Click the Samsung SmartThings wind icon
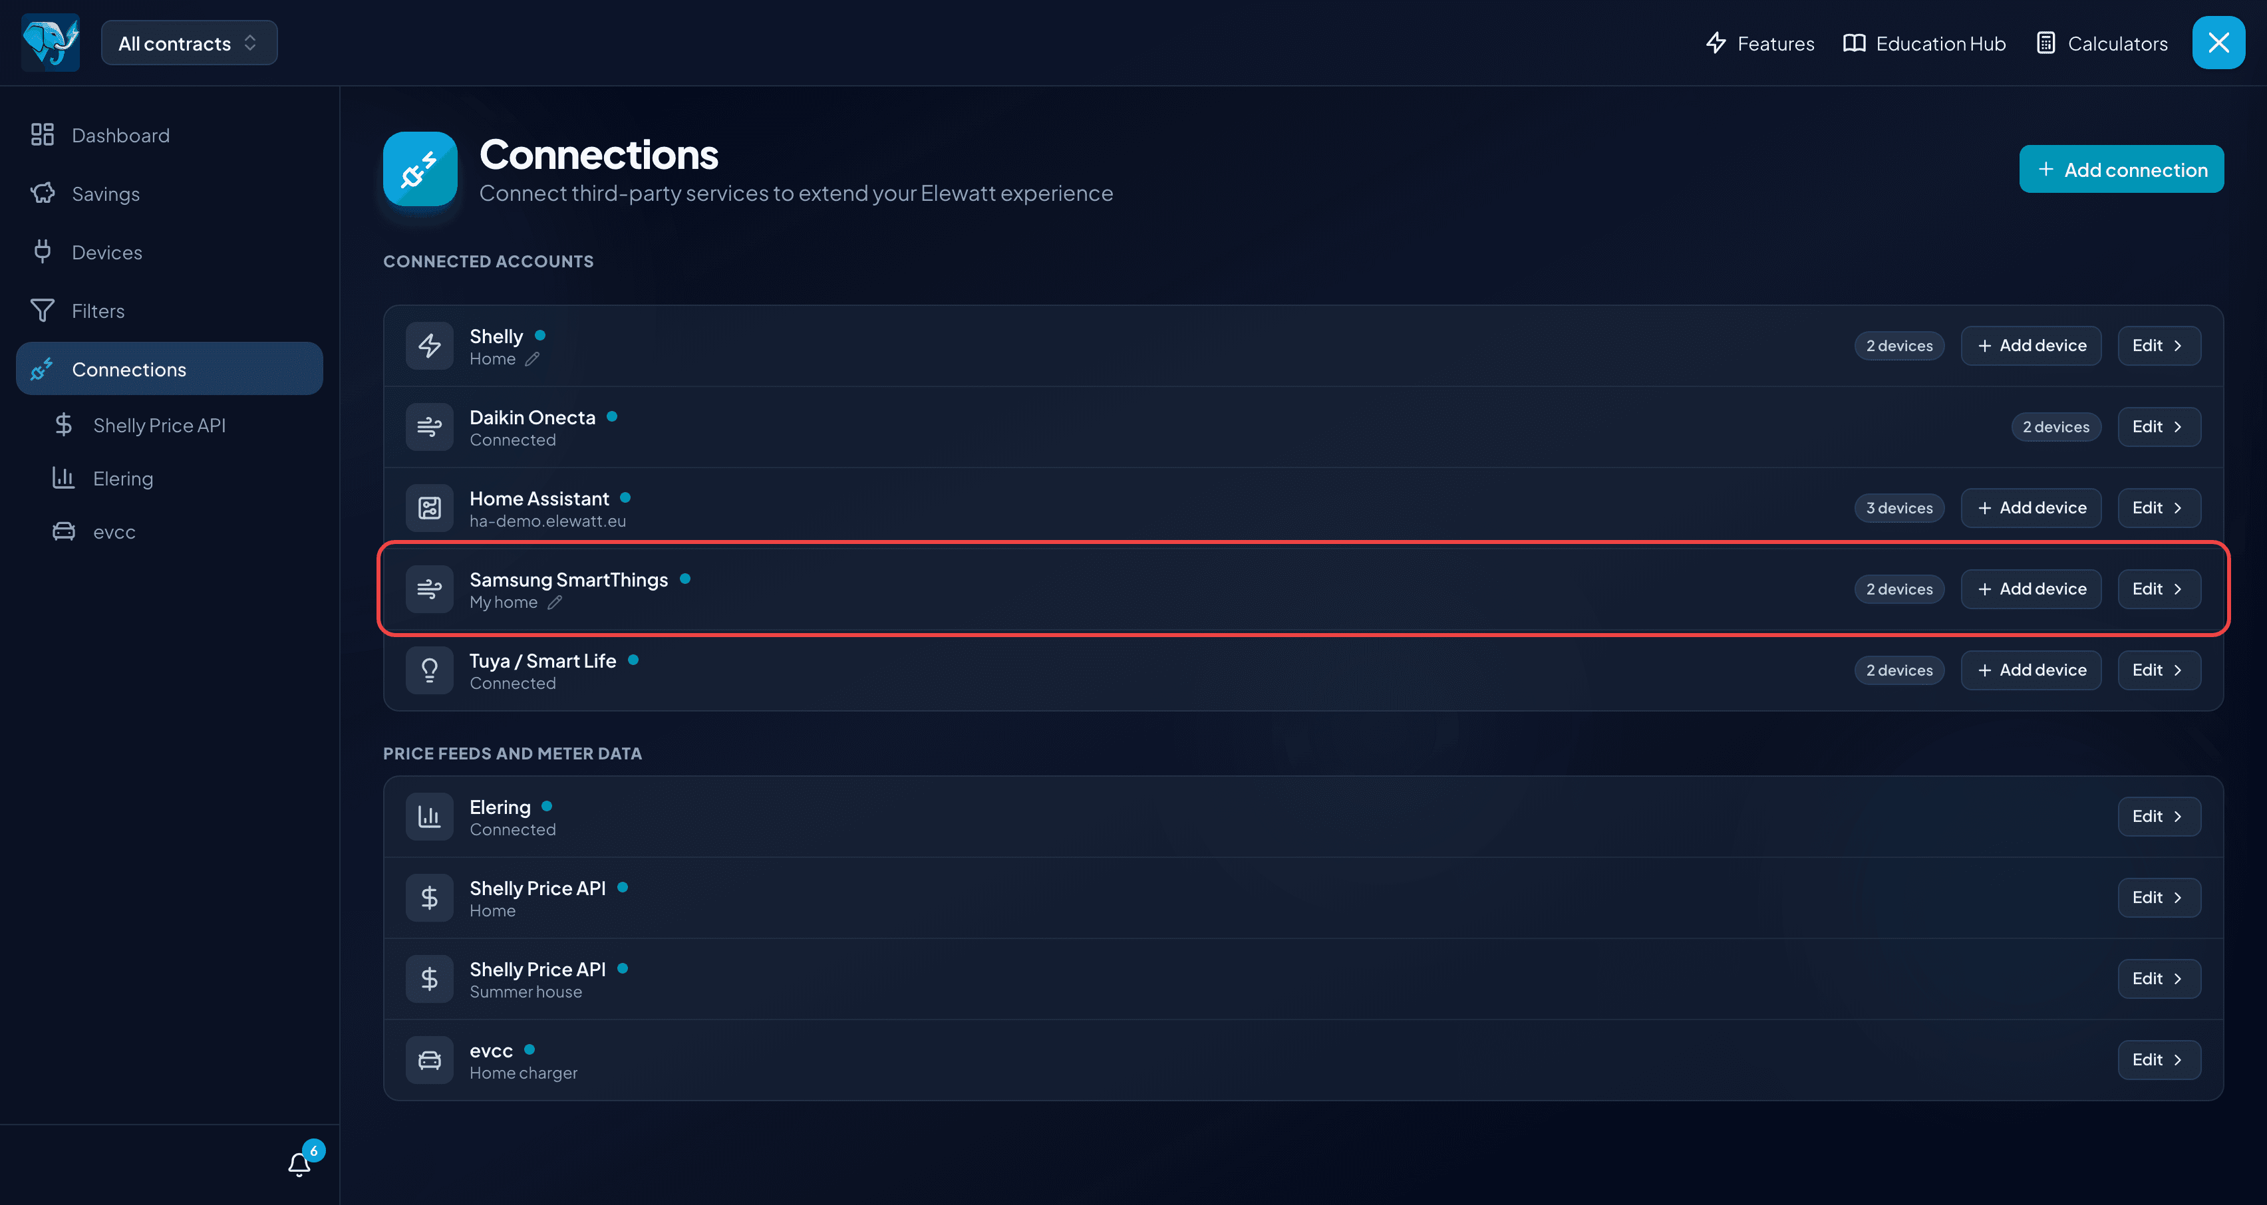The height and width of the screenshot is (1205, 2267). 430,589
